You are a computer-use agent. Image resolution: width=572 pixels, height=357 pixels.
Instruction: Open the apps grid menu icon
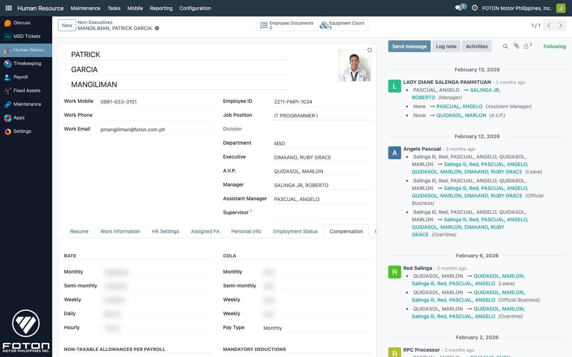(x=9, y=8)
